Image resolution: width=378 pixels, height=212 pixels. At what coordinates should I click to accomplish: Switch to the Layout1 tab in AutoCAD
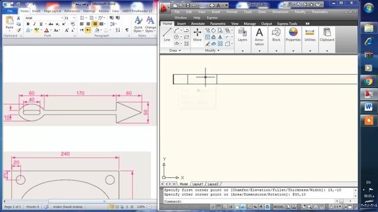197,184
